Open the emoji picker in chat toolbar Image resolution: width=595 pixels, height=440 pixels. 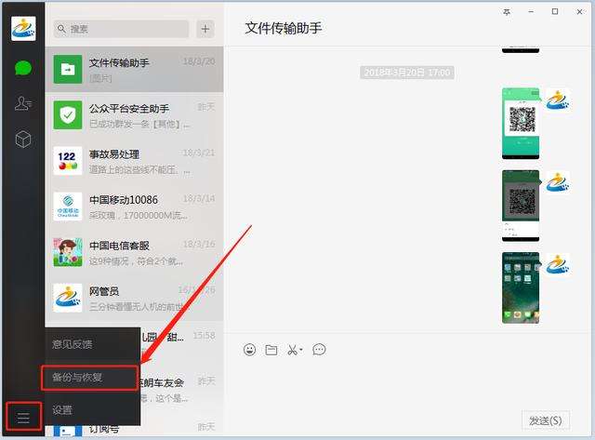tap(250, 350)
